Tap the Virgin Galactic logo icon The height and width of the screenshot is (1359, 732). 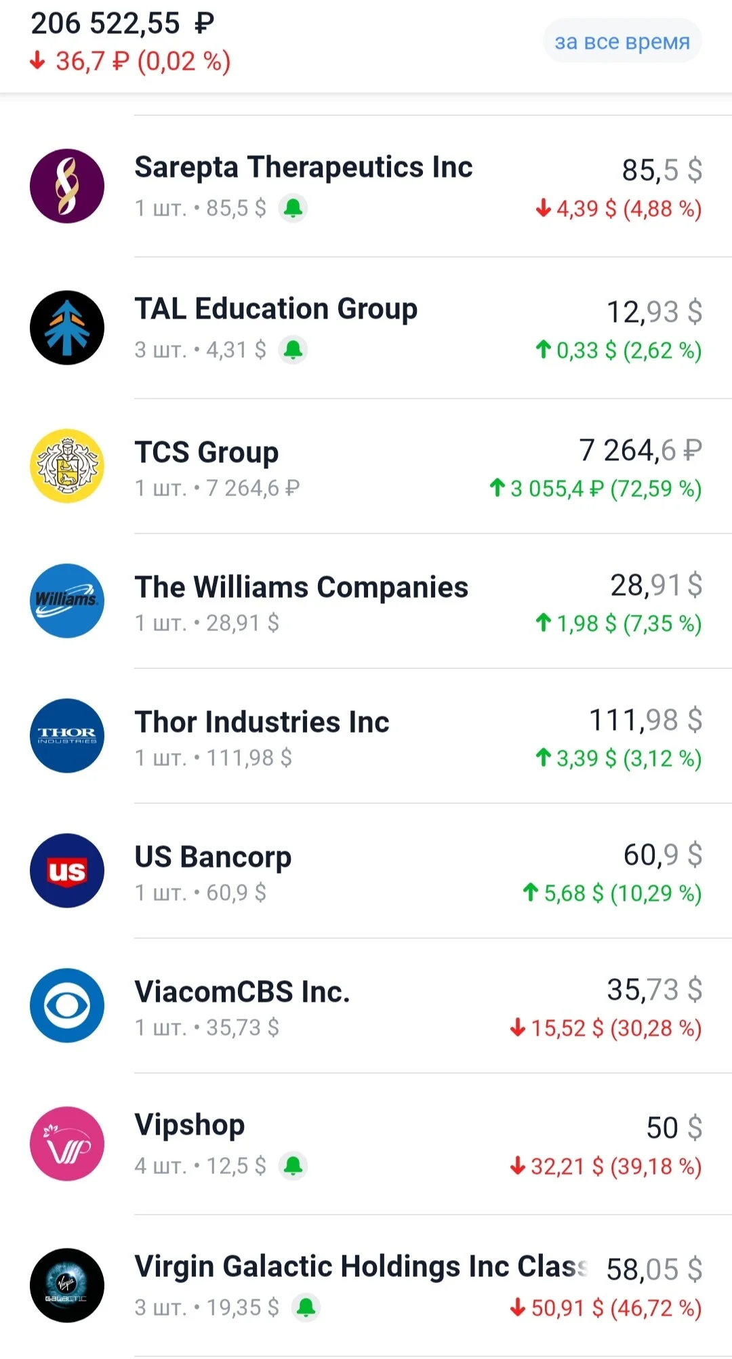[67, 1285]
